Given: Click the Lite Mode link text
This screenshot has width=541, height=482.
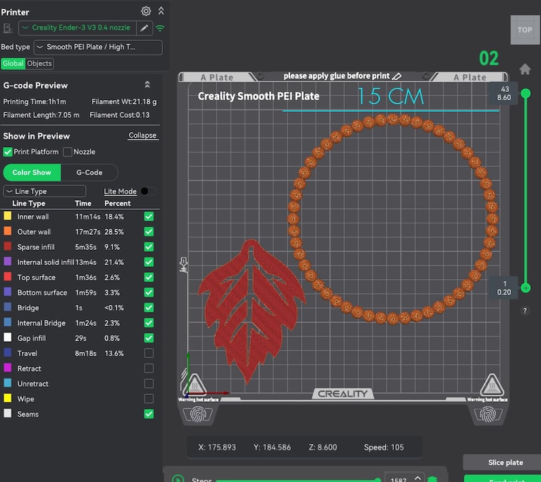Looking at the screenshot, I should [120, 191].
